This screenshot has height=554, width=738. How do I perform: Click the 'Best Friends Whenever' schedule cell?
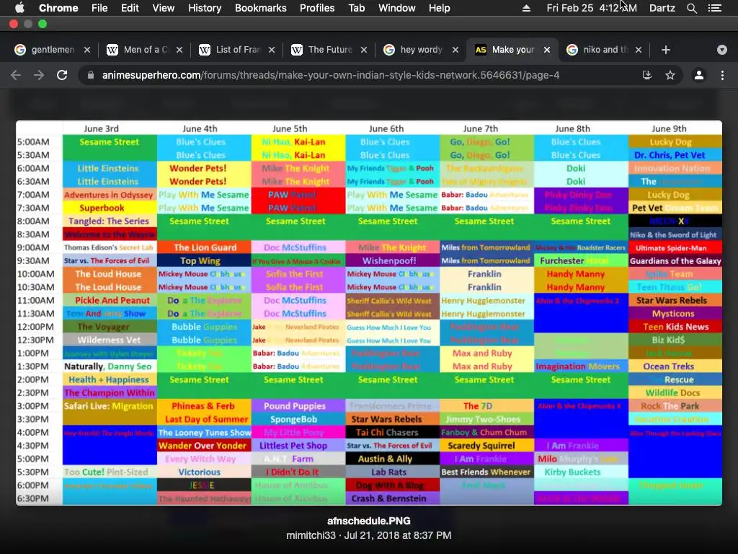tap(486, 472)
